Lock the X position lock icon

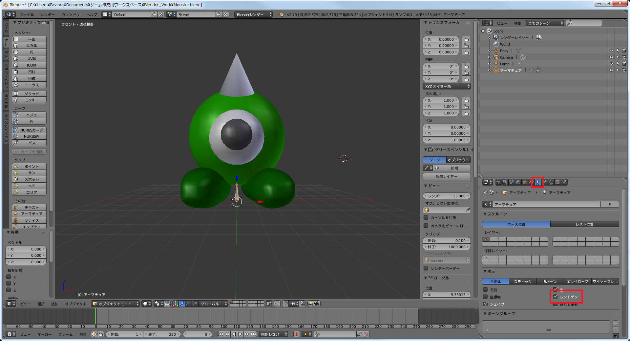point(466,39)
